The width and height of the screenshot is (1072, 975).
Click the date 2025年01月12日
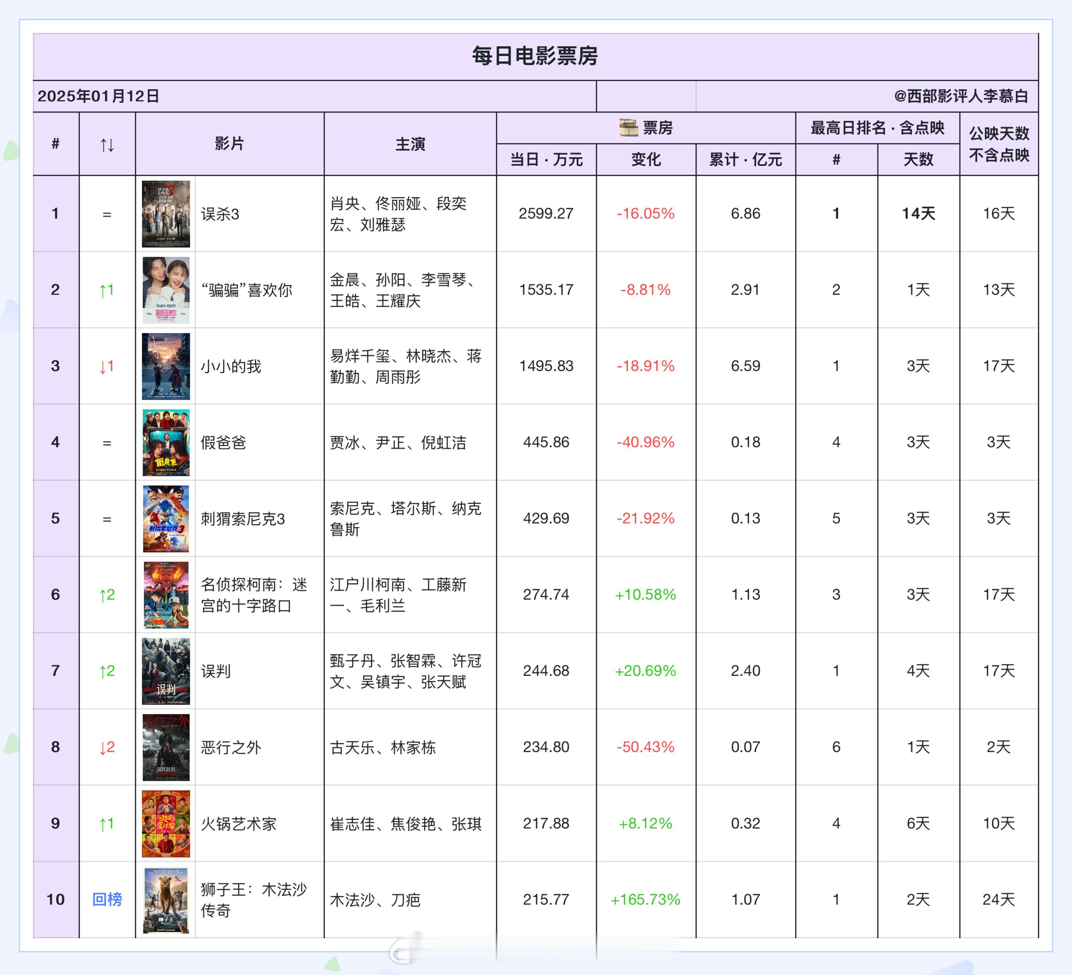99,96
